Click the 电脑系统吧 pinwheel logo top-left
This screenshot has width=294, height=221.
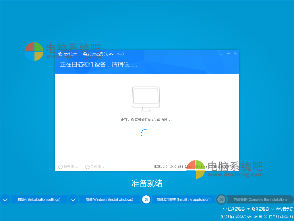pyautogui.click(x=34, y=51)
